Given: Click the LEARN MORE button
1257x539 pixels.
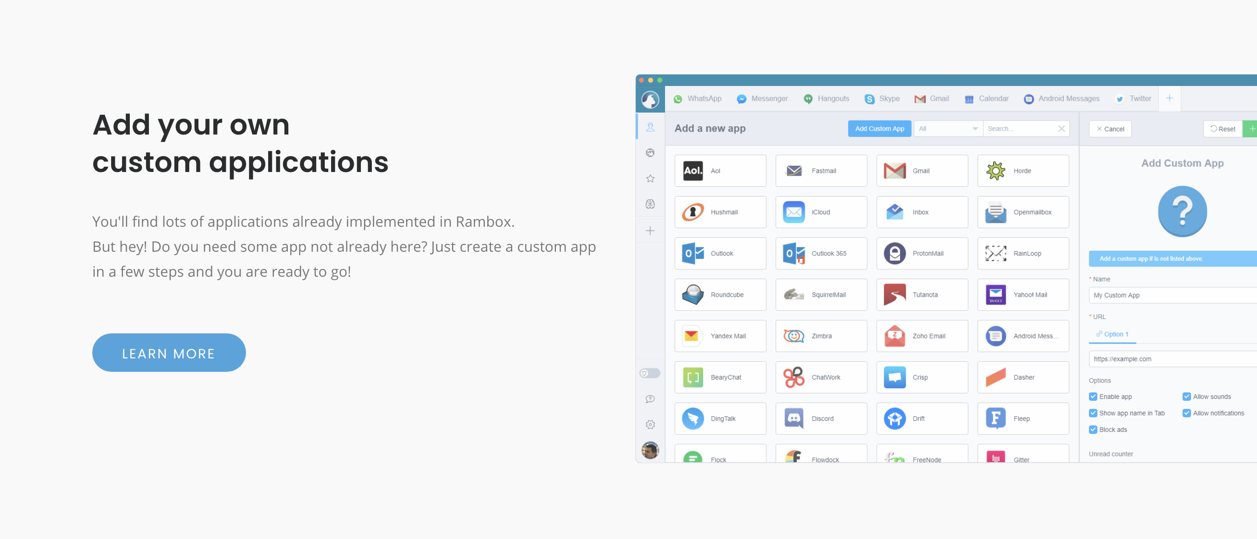Looking at the screenshot, I should click(169, 353).
